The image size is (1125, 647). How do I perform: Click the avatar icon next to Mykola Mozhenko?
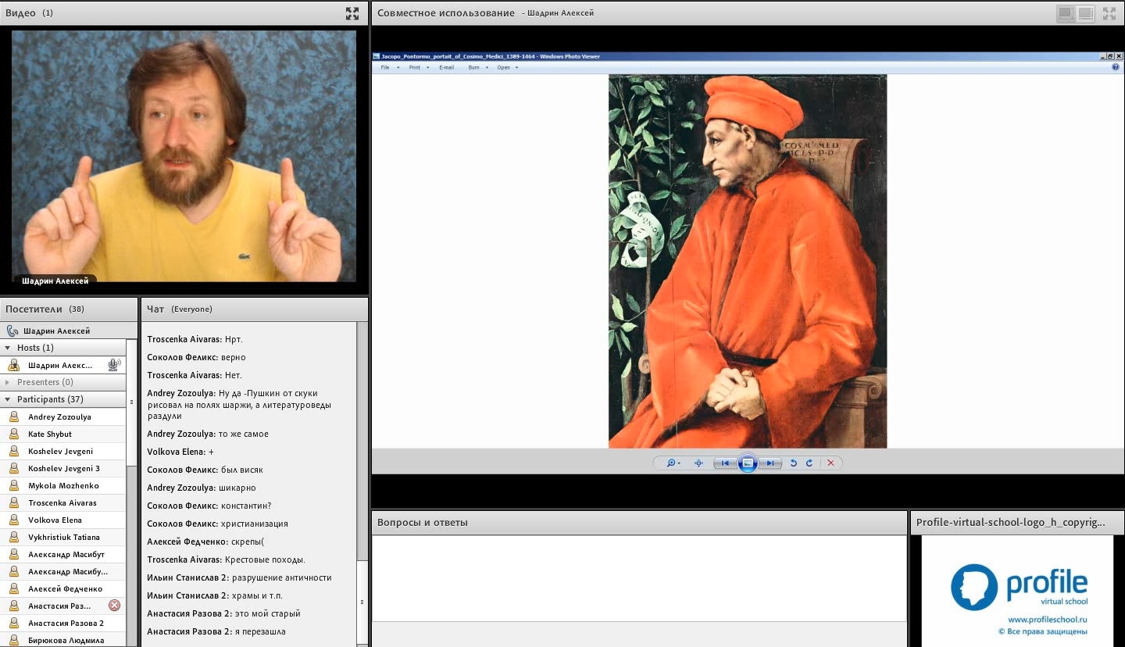pos(13,485)
